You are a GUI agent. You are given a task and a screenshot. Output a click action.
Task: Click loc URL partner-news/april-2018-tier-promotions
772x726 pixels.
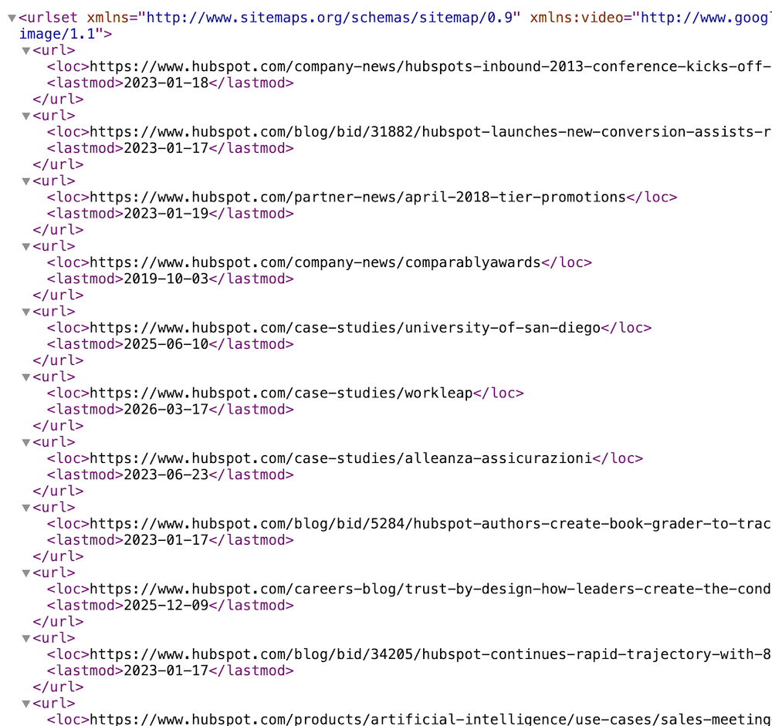coord(357,198)
